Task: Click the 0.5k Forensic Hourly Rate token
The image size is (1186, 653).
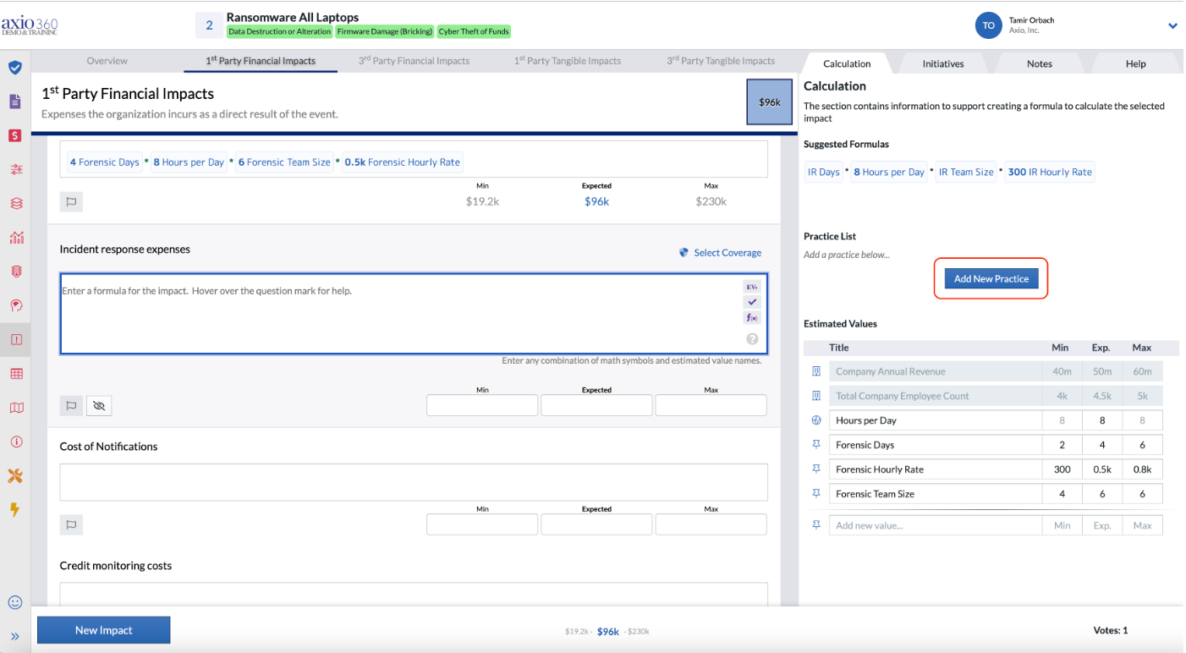Action: coord(402,162)
